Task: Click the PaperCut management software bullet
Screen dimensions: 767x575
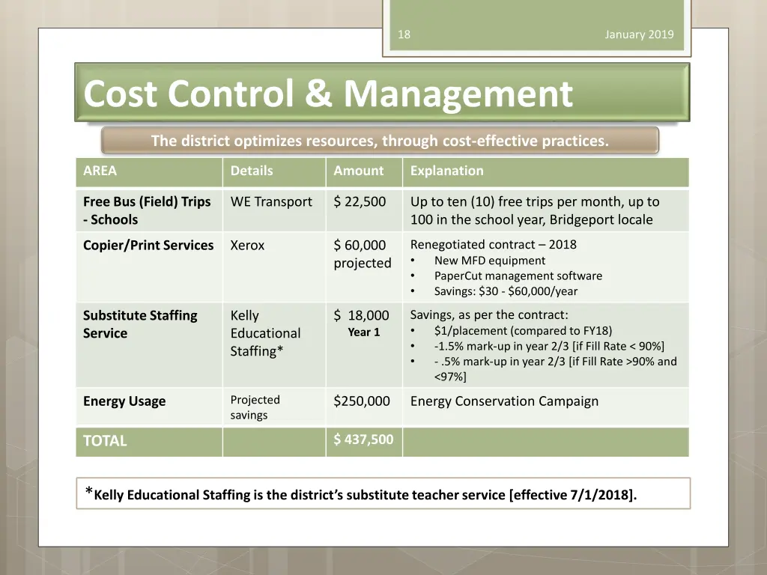Action: [518, 276]
